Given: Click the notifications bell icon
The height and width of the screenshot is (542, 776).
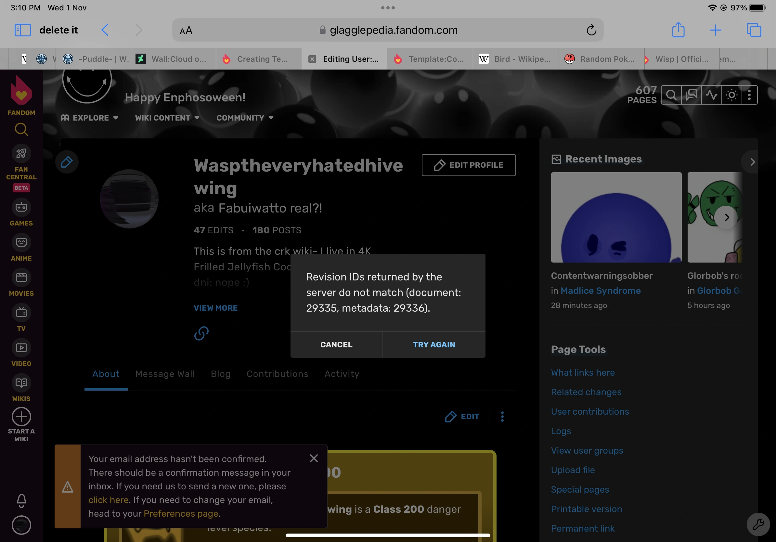Looking at the screenshot, I should [21, 500].
